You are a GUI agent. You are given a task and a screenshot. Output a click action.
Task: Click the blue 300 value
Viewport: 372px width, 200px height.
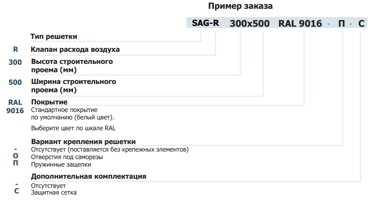pyautogui.click(x=15, y=62)
